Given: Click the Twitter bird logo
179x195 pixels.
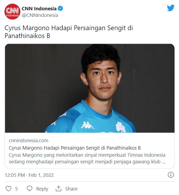Looking at the screenshot, I should (x=171, y=8).
